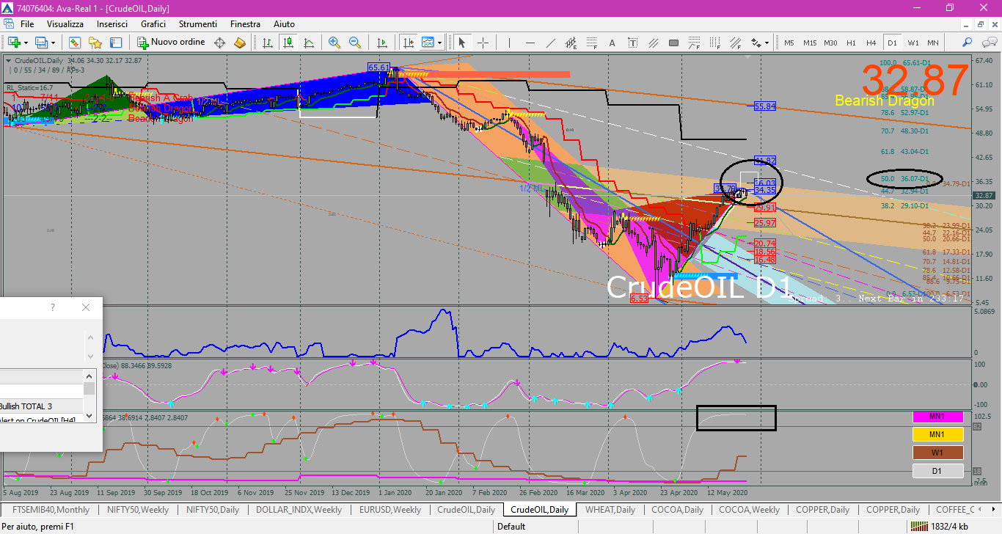Toggle chart shift icon
This screenshot has height=534, width=1002.
coord(407,43)
